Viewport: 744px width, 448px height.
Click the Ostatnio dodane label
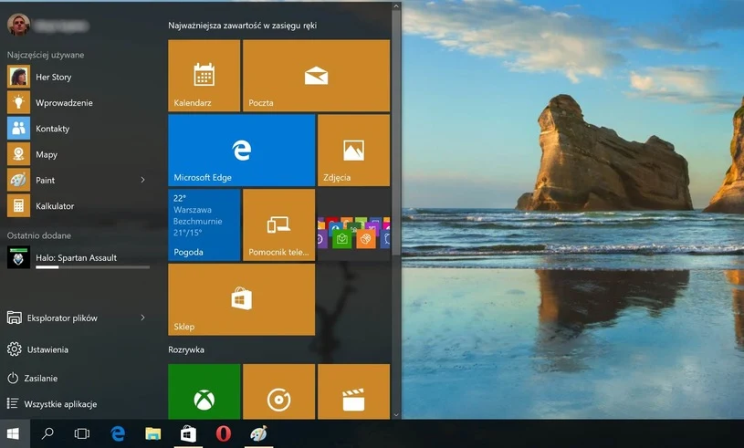tap(39, 235)
